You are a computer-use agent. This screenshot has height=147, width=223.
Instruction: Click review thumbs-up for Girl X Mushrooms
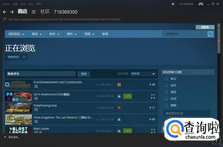tap(119, 96)
